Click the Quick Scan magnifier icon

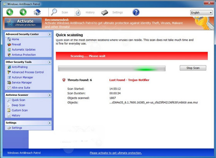[9, 100]
